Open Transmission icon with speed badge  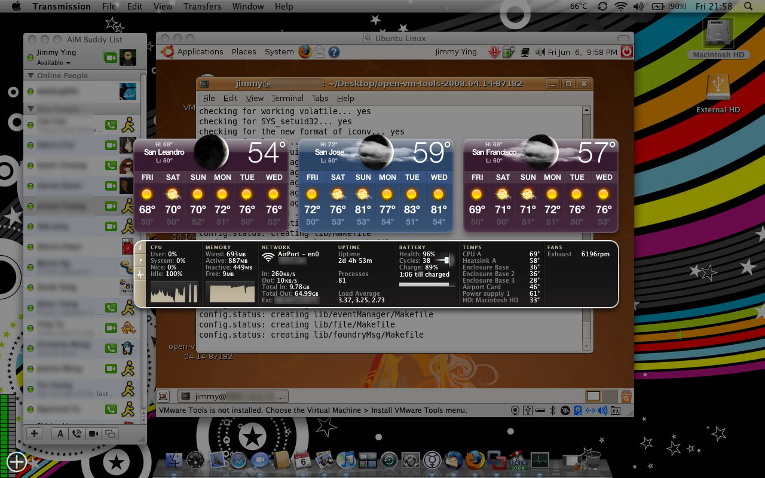click(518, 461)
